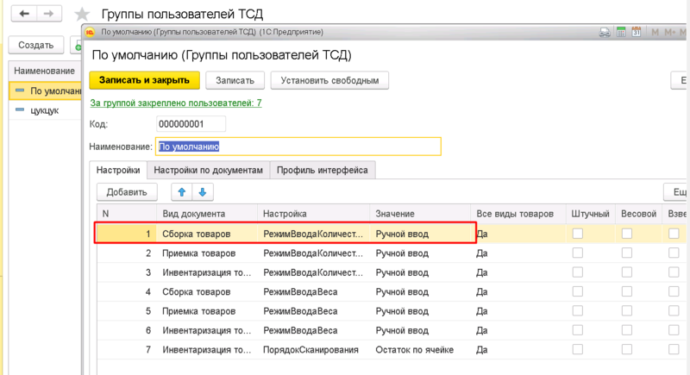This screenshot has height=375, width=690.
Task: Add the page to favorites with the star
Action: pyautogui.click(x=82, y=16)
